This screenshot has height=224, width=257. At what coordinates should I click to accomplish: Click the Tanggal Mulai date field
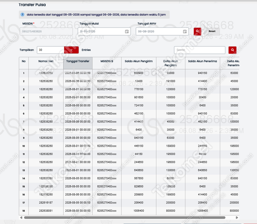pyautogui.click(x=104, y=31)
